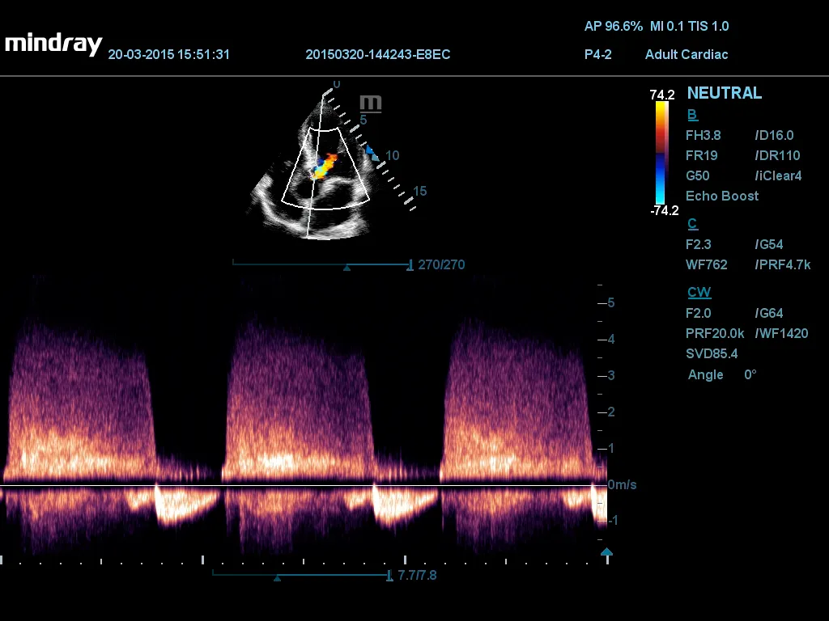Select the CW mode parameter heading

[x=699, y=293]
